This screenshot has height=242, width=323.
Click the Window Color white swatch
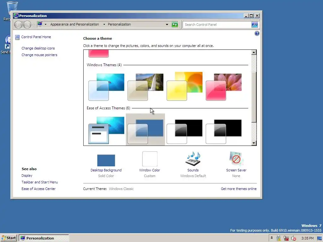click(x=150, y=159)
